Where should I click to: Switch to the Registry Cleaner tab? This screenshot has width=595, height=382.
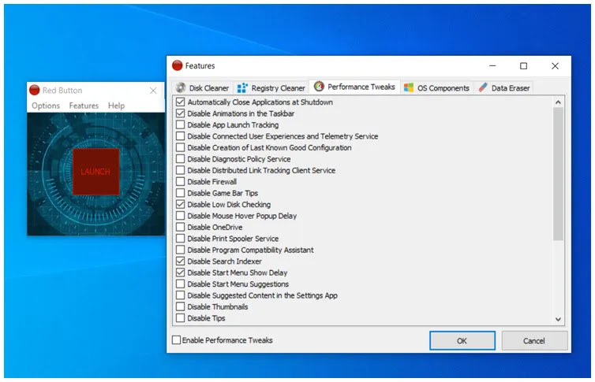coord(271,88)
